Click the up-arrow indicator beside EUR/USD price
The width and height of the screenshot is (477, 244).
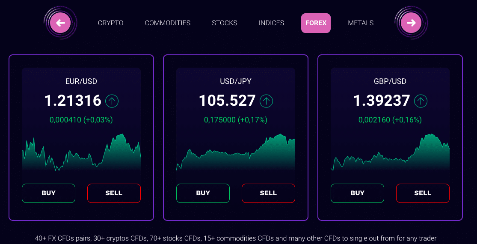tap(112, 101)
